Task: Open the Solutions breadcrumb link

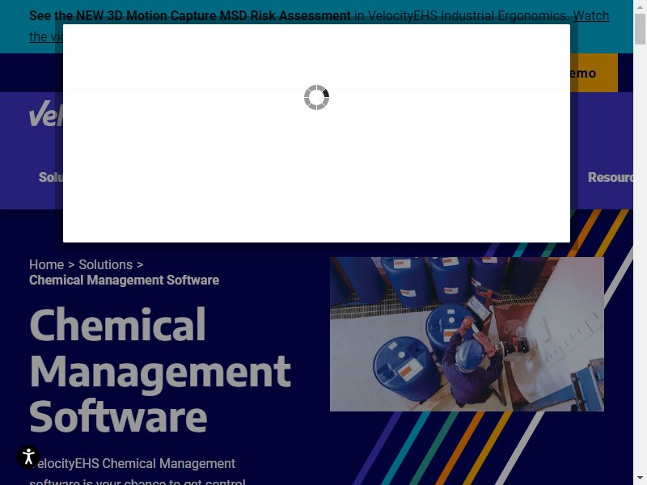Action: (x=106, y=264)
